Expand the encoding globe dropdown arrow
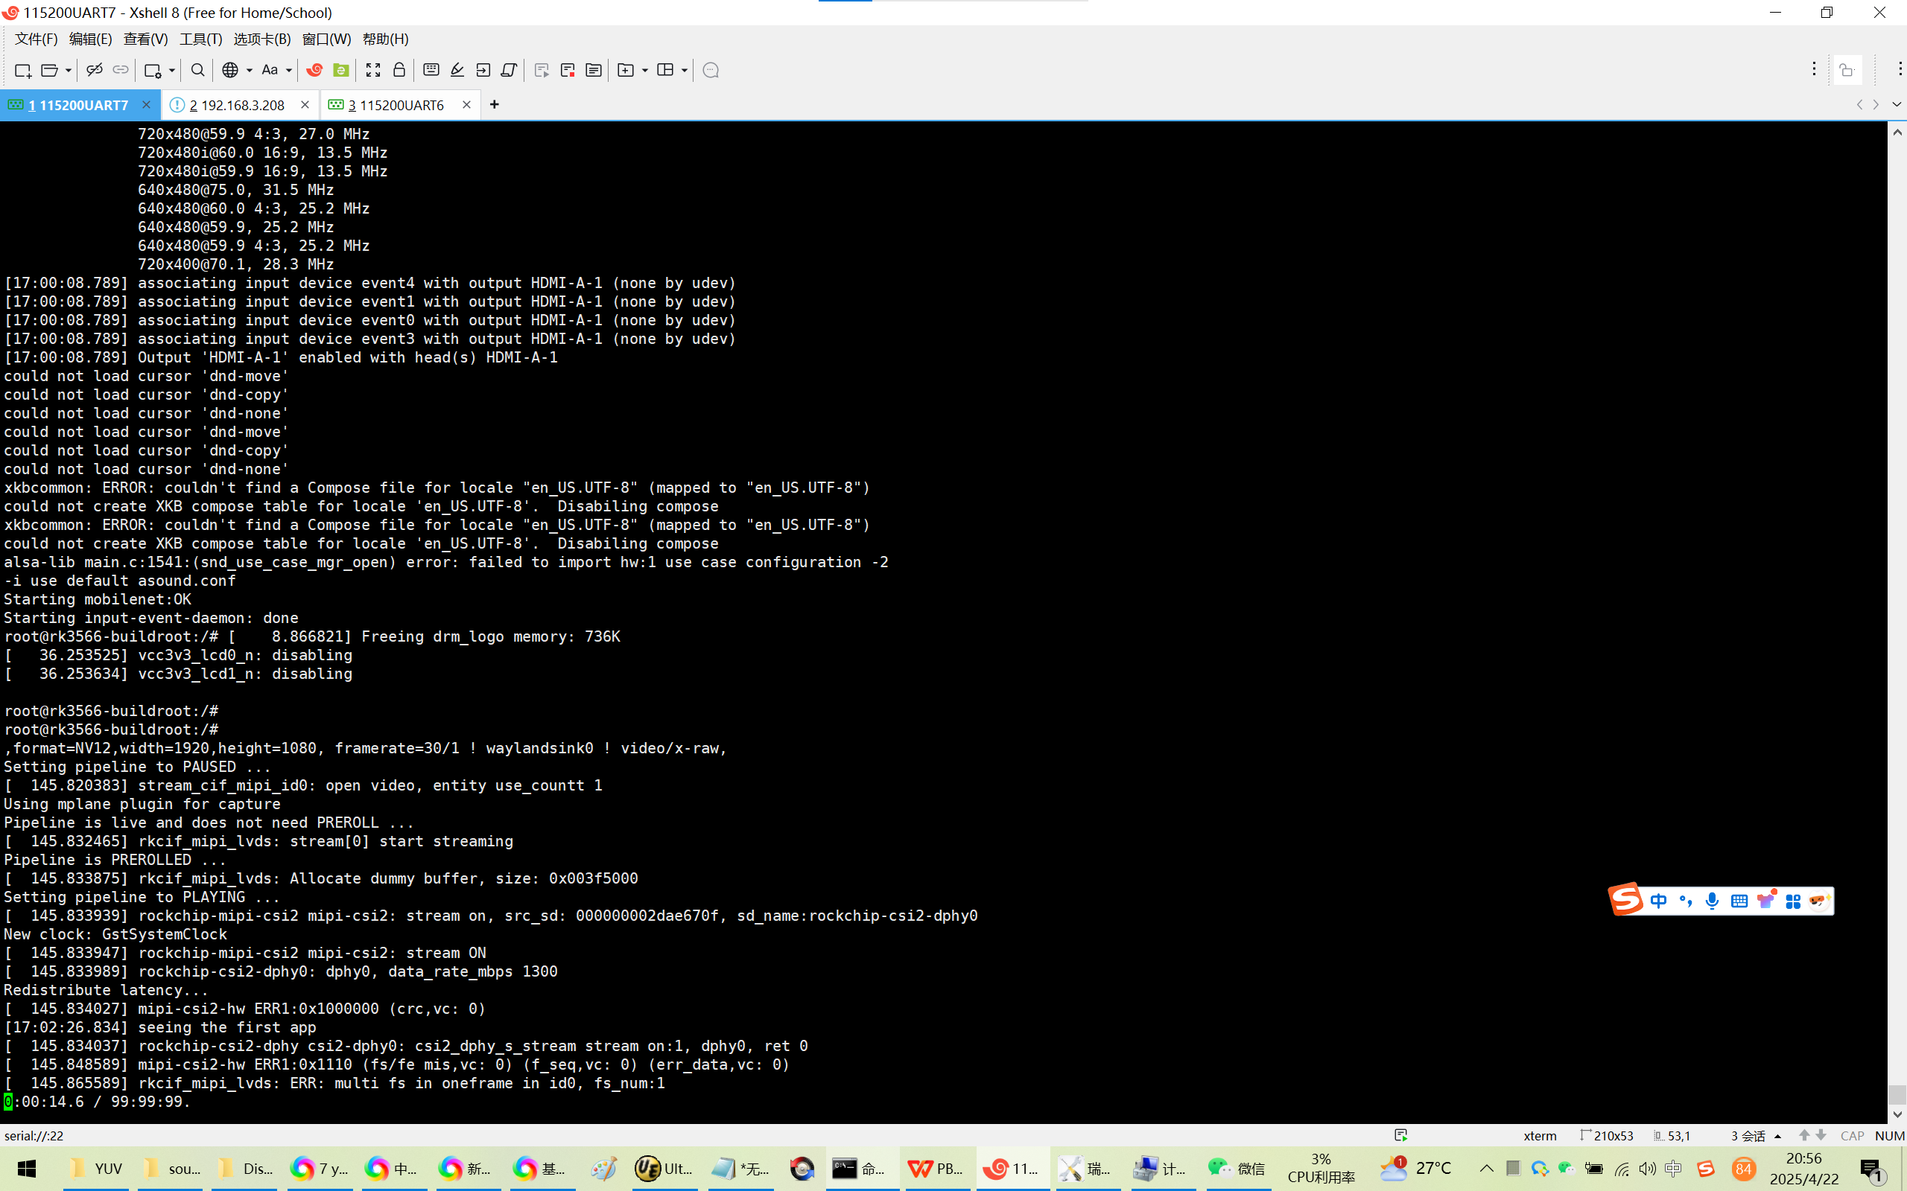This screenshot has width=1907, height=1191. [x=249, y=70]
